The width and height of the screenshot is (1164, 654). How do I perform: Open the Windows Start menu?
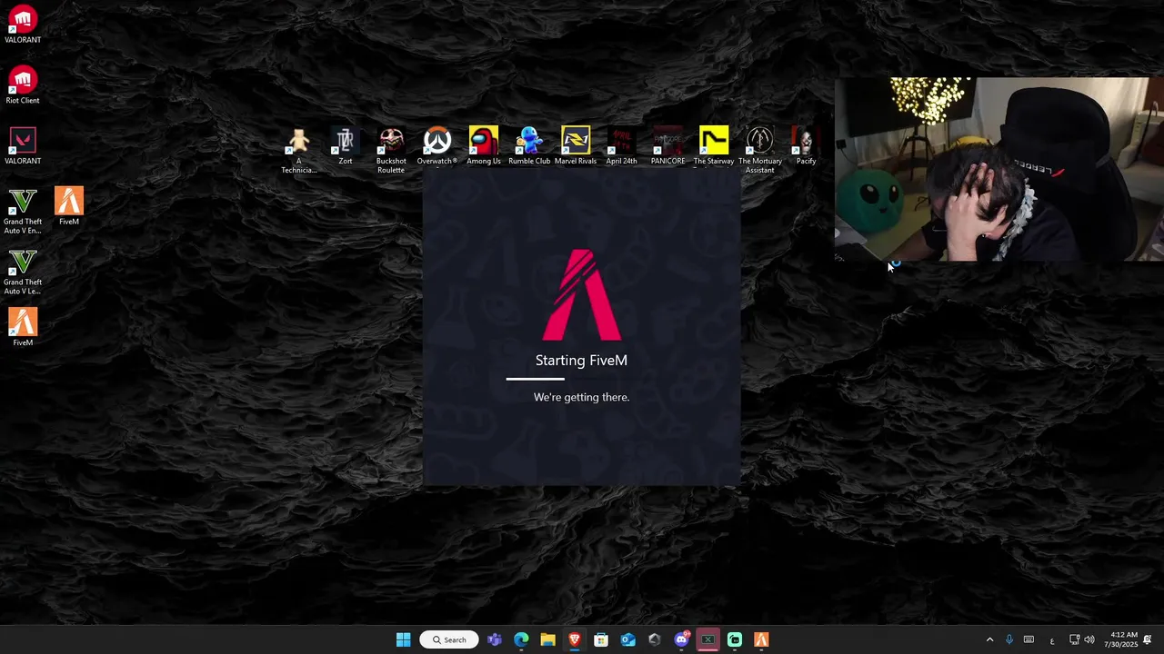click(403, 639)
